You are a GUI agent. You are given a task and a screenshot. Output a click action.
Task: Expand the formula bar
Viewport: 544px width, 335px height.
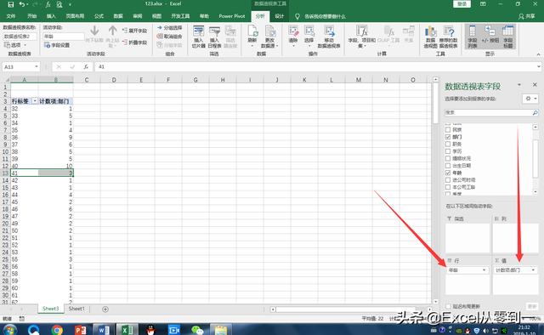[x=538, y=66]
